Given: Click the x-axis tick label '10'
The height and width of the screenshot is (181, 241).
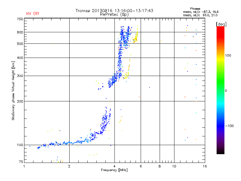Looking at the screenshot, I should coord(174,166).
